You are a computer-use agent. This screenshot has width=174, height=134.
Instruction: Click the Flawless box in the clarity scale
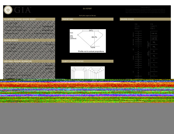point(154,33)
